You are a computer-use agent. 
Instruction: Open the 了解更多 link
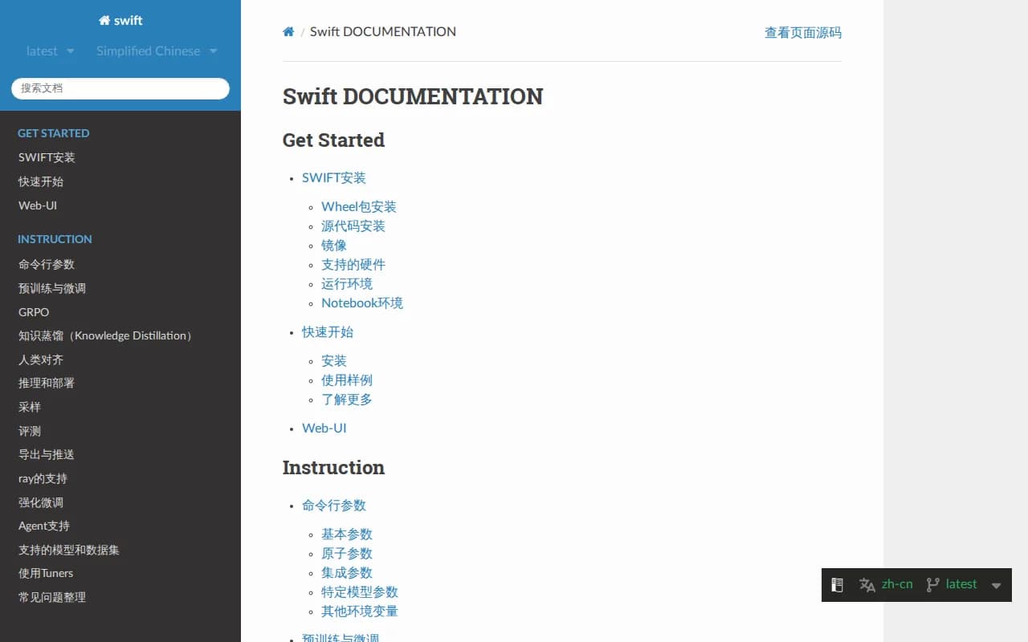tap(347, 400)
